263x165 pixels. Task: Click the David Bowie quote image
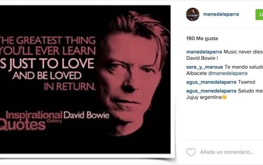pos(85,79)
